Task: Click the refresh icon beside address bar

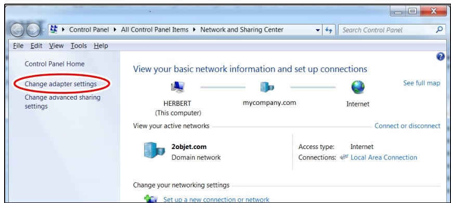Action: (x=329, y=30)
